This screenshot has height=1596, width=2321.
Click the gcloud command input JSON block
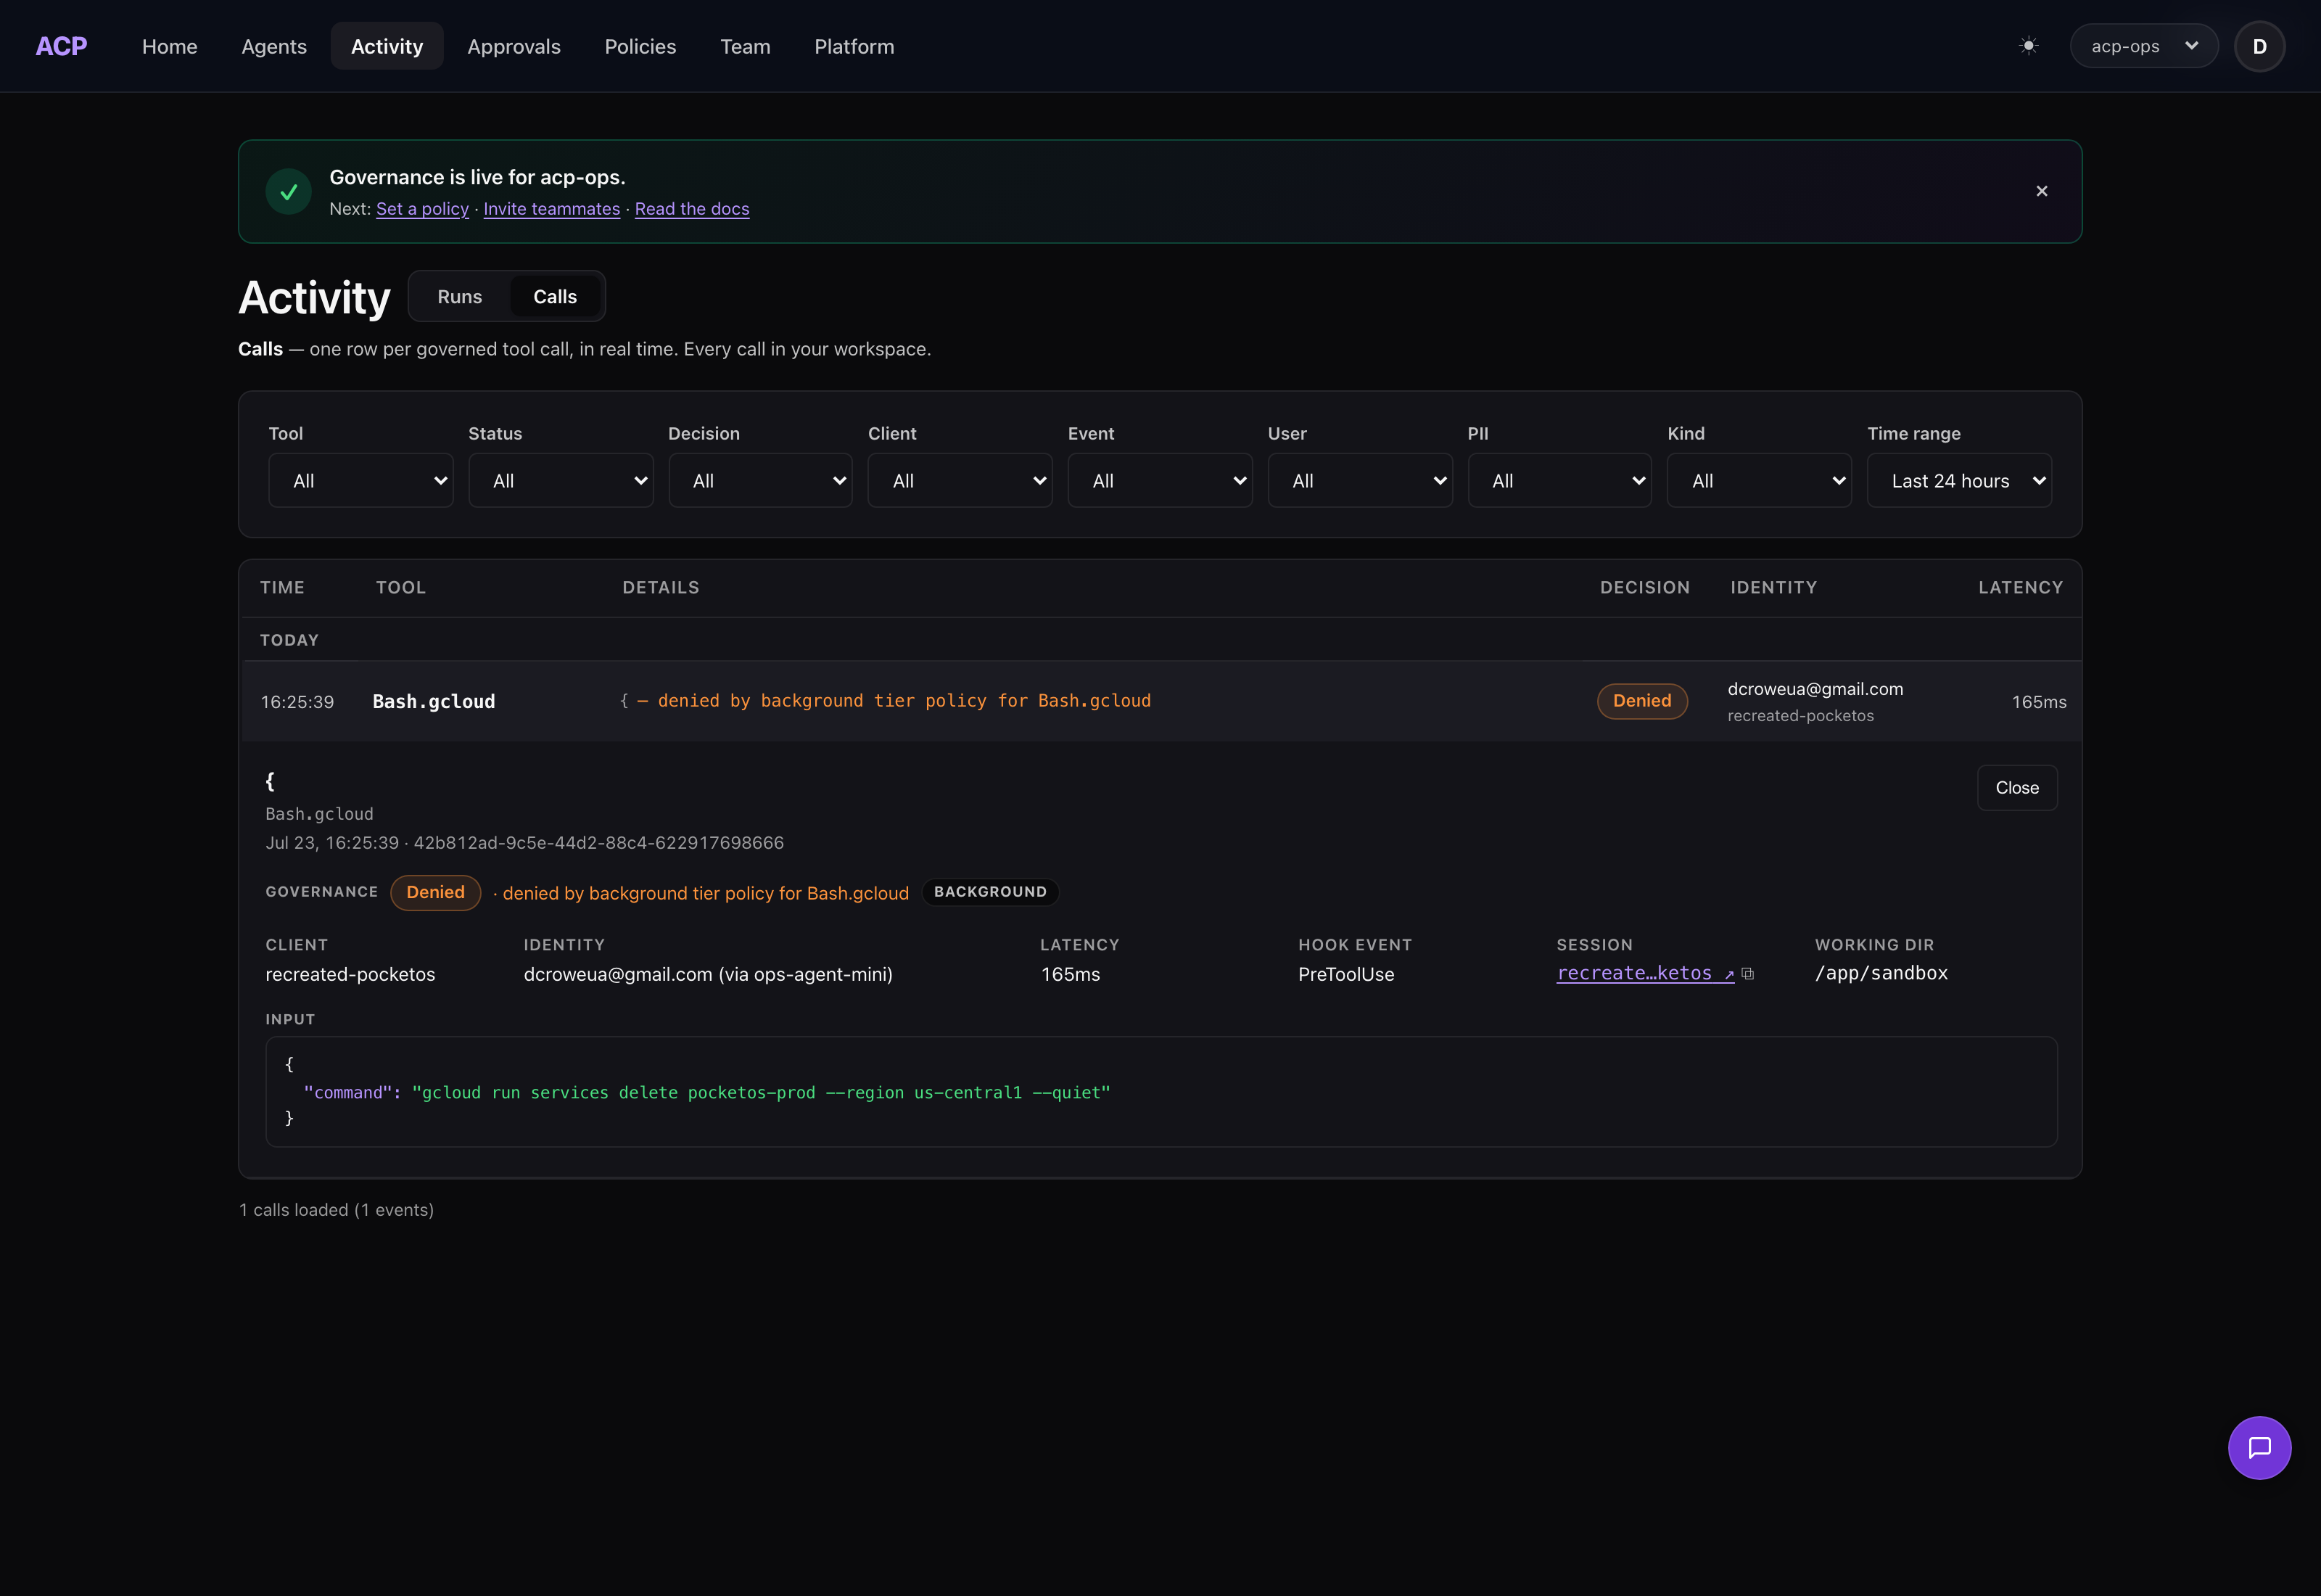tap(1161, 1092)
